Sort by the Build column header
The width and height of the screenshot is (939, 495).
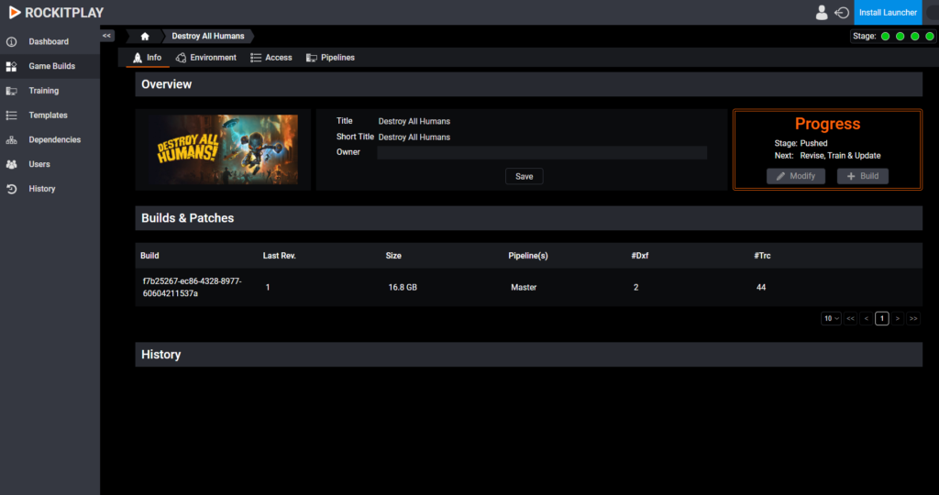point(149,256)
